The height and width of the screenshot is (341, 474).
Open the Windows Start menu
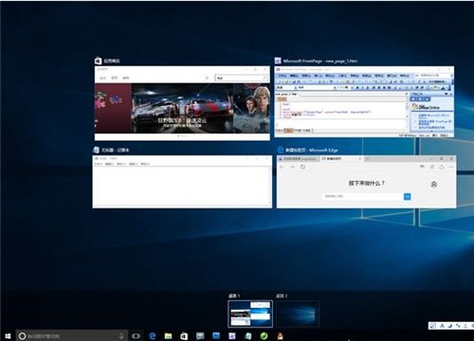pyautogui.click(x=8, y=336)
